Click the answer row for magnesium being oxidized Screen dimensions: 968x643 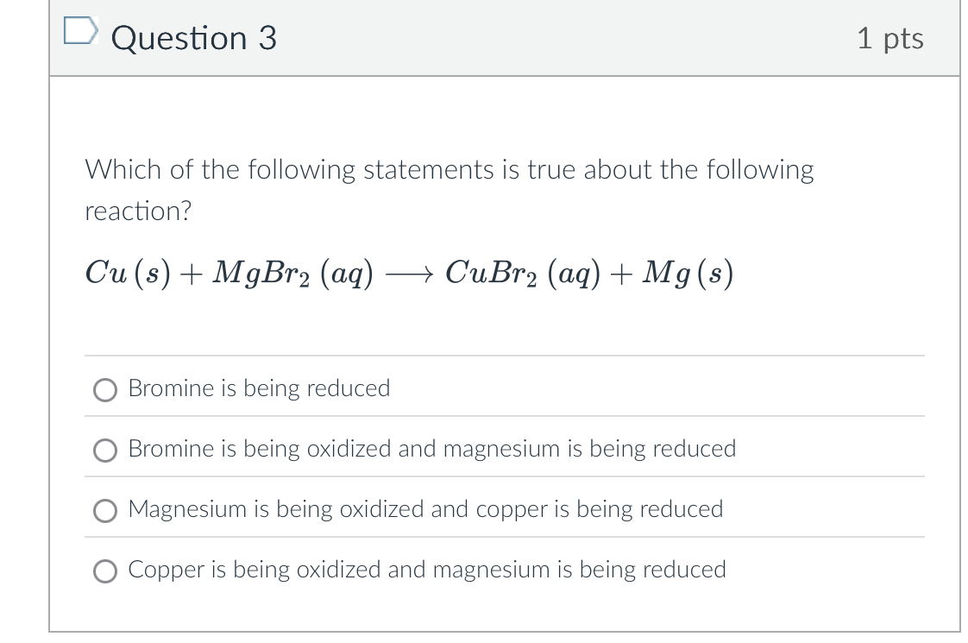pos(425,509)
